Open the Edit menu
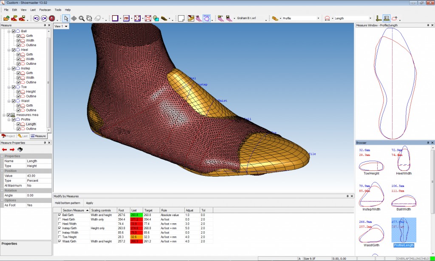435x261 pixels. pyautogui.click(x=14, y=10)
